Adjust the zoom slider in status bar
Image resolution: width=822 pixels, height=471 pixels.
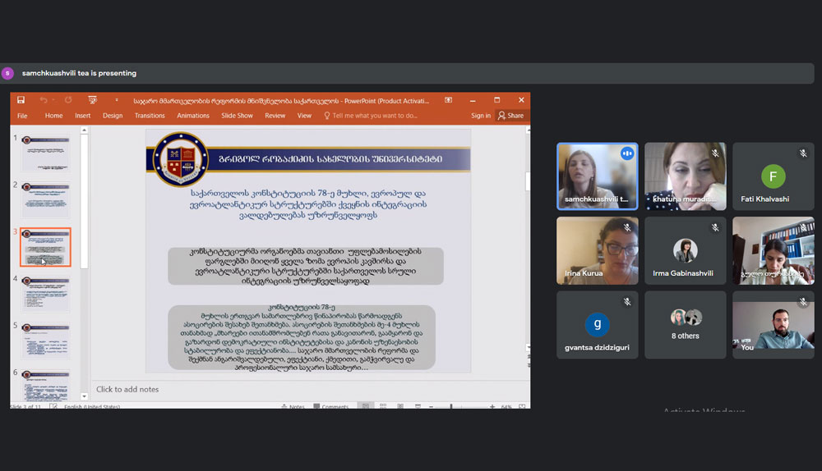[452, 406]
